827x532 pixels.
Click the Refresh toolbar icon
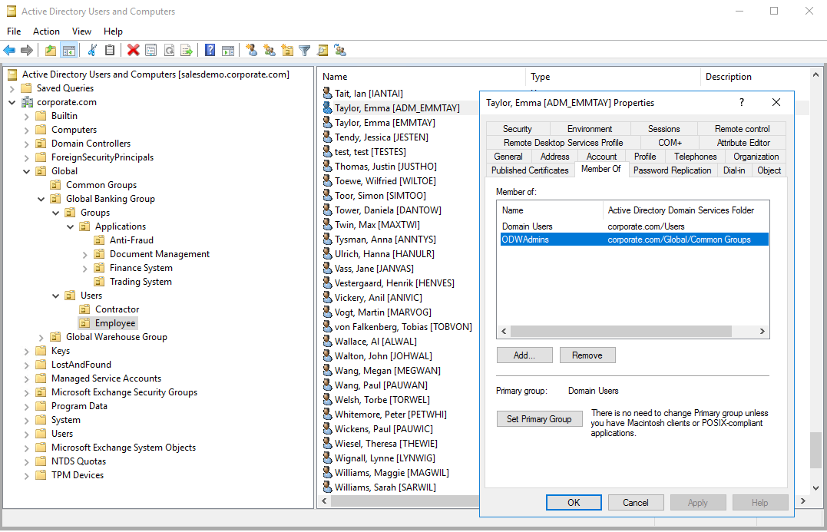(169, 51)
